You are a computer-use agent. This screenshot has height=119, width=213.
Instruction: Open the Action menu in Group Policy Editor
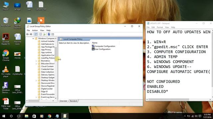(35, 30)
